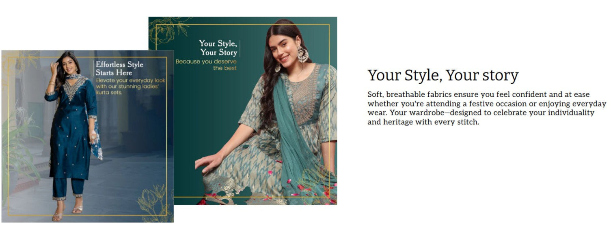
Task: Open the green banner with seated woman
Action: point(243,110)
